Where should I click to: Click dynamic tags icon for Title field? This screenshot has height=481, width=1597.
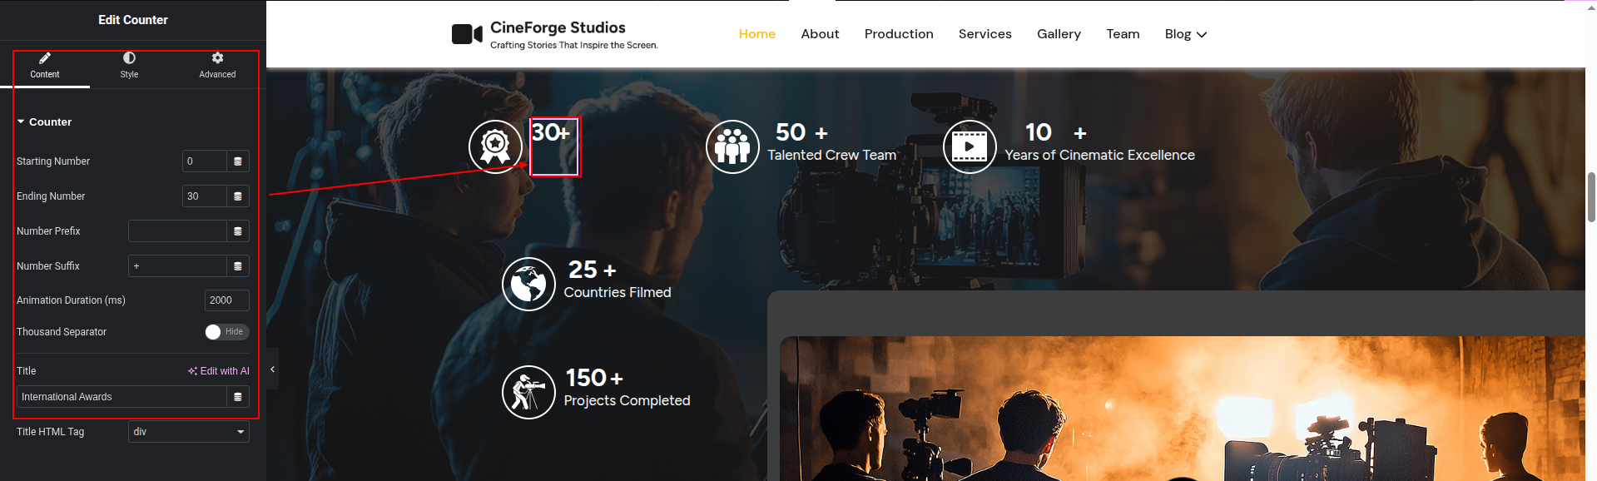click(238, 397)
